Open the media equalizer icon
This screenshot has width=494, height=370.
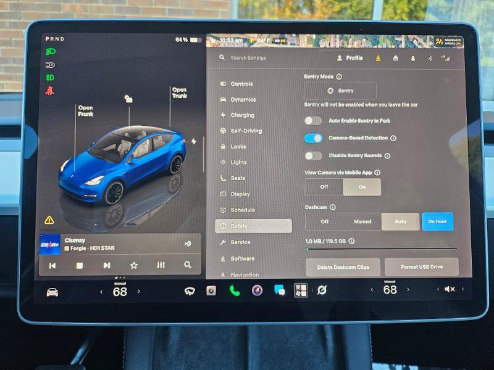(x=161, y=265)
